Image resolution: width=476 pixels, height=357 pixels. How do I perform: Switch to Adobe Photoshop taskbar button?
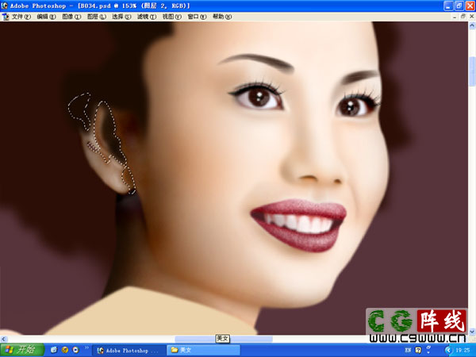click(x=129, y=351)
